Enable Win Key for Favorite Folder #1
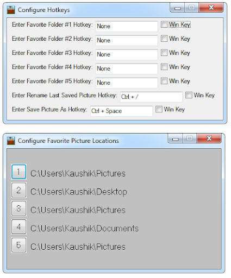Viewport: 231px width, 278px height. click(164, 24)
